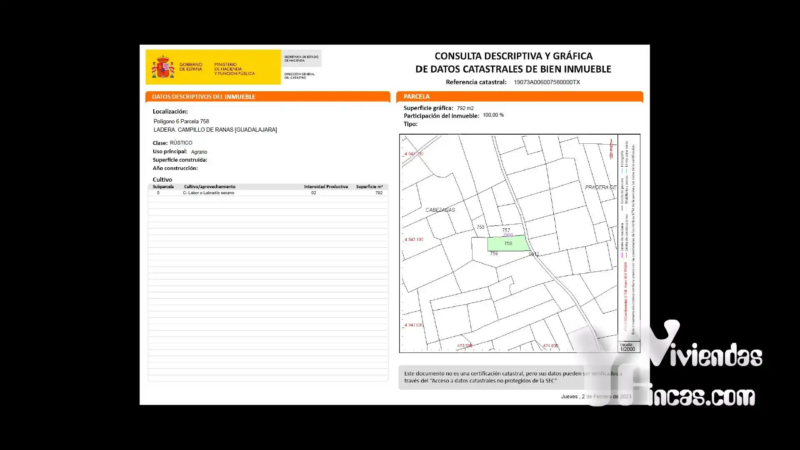The image size is (800, 450).
Task: Click the 'Superficie construida:' label
Action: [180, 160]
